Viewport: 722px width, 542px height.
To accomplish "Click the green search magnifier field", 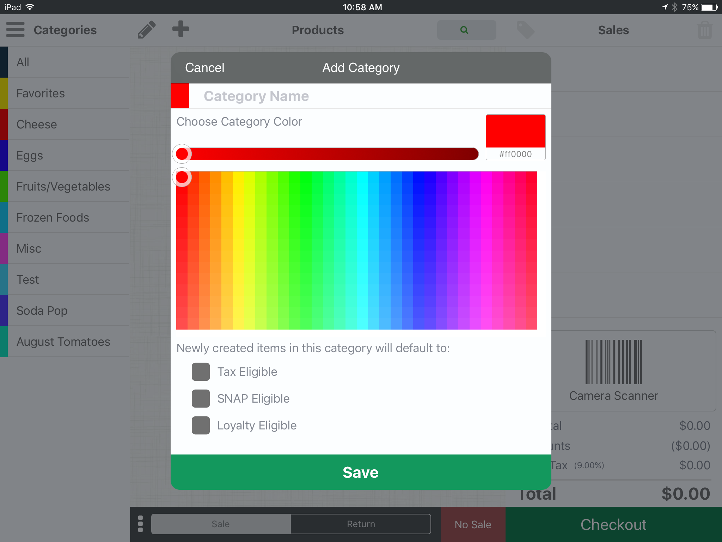I will pos(466,30).
